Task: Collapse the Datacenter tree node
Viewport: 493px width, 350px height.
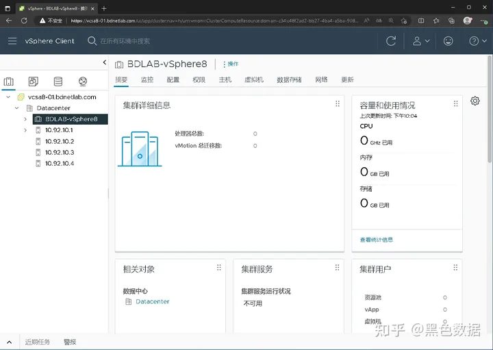Action: pos(17,108)
